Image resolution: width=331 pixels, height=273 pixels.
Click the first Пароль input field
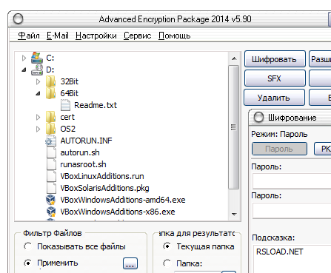(x=292, y=181)
